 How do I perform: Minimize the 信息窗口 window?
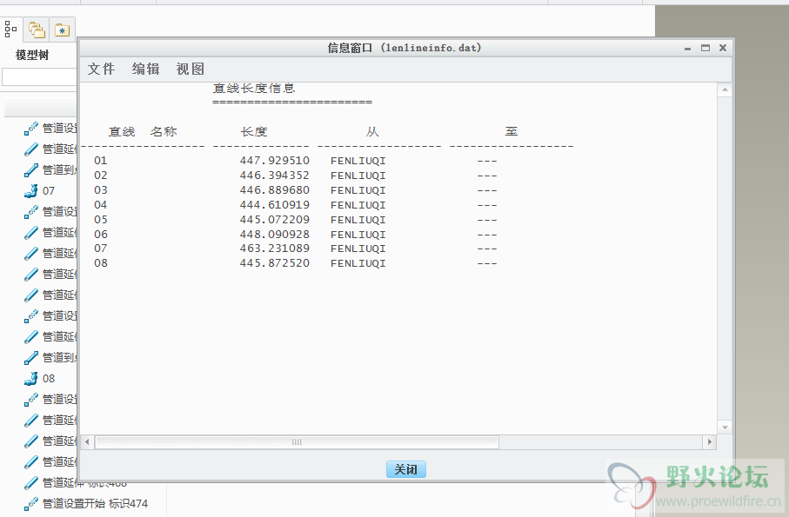[x=688, y=49]
